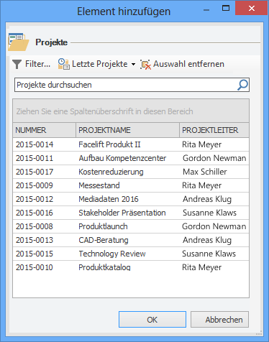Sort by the PROJEKTLEITER column header

214,130
